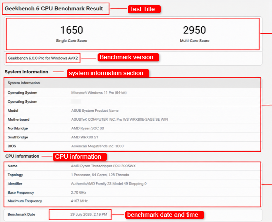The width and height of the screenshot is (272, 222).
Task: Click the "CPU Information" section heading
Action: pos(22,156)
